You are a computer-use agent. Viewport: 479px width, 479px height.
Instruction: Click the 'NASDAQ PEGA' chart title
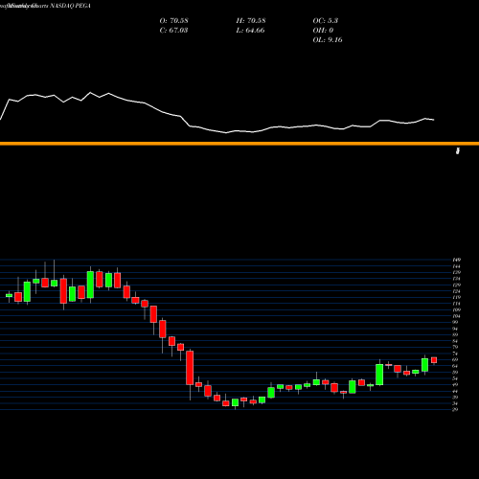(70, 6)
